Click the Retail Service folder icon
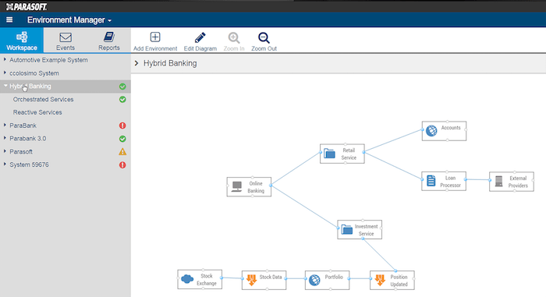The height and width of the screenshot is (297, 546). [329, 154]
